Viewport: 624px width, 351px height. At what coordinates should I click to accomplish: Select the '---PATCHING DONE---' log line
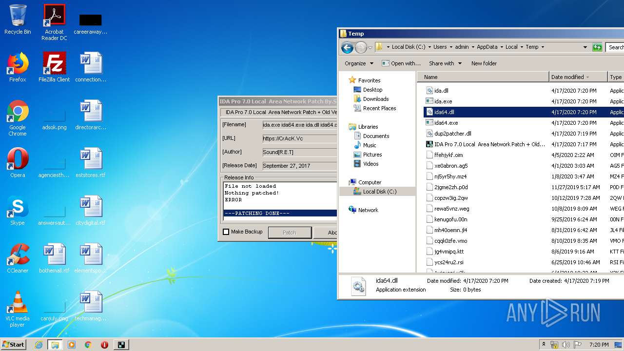click(280, 214)
